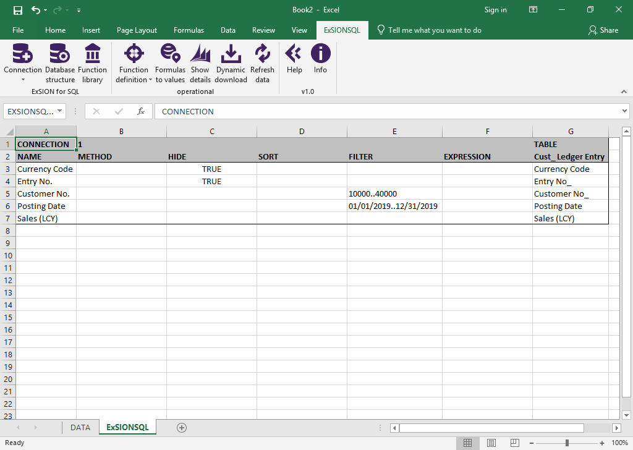Add a new sheet

pos(182,428)
